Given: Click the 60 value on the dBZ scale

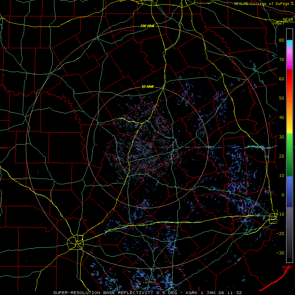Looking at the screenshot, I should (282, 79).
